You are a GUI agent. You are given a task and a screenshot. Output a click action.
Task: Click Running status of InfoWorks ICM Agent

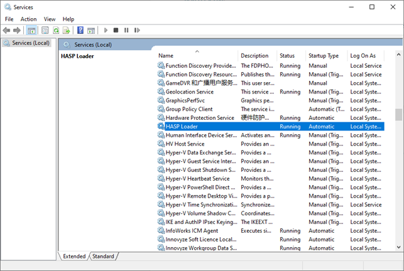point(290,231)
